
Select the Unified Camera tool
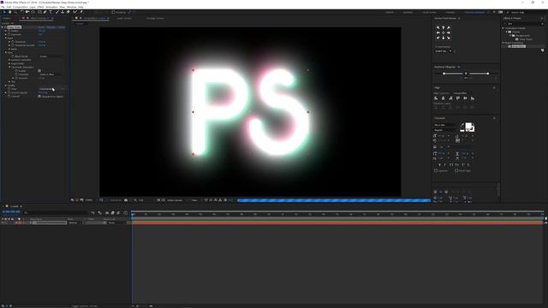[27, 12]
